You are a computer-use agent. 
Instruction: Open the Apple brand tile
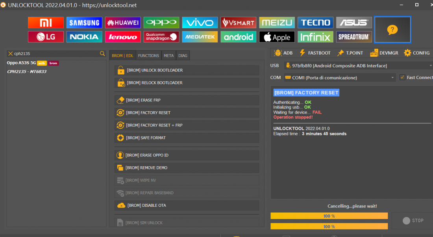click(x=277, y=37)
